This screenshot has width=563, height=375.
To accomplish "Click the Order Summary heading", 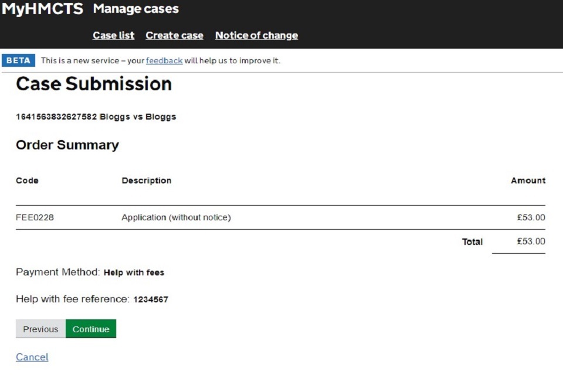I will (67, 145).
